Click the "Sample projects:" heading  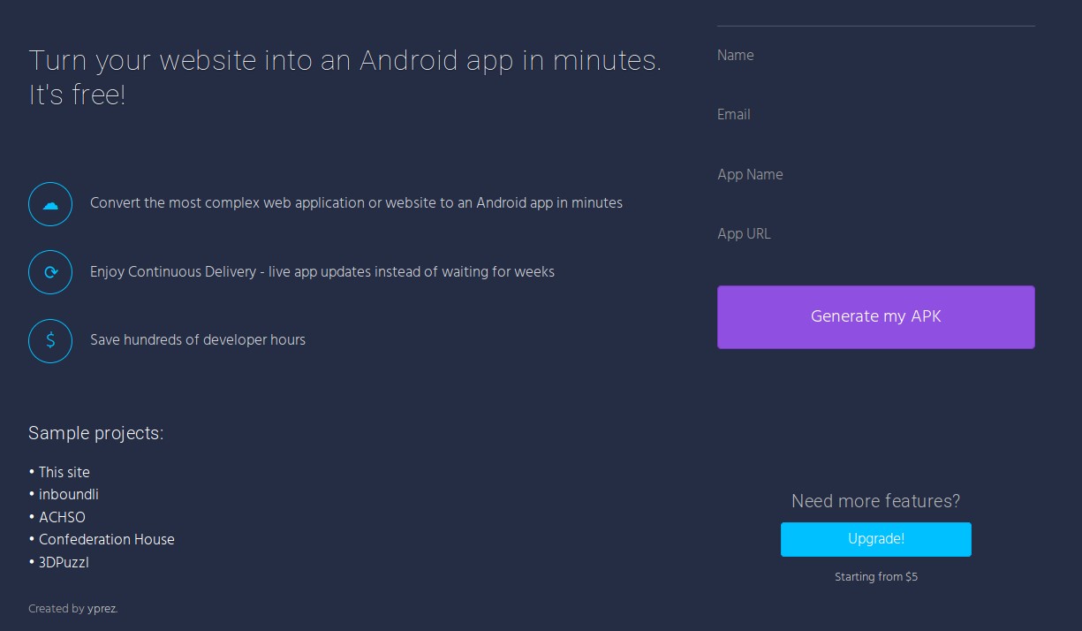coord(95,433)
